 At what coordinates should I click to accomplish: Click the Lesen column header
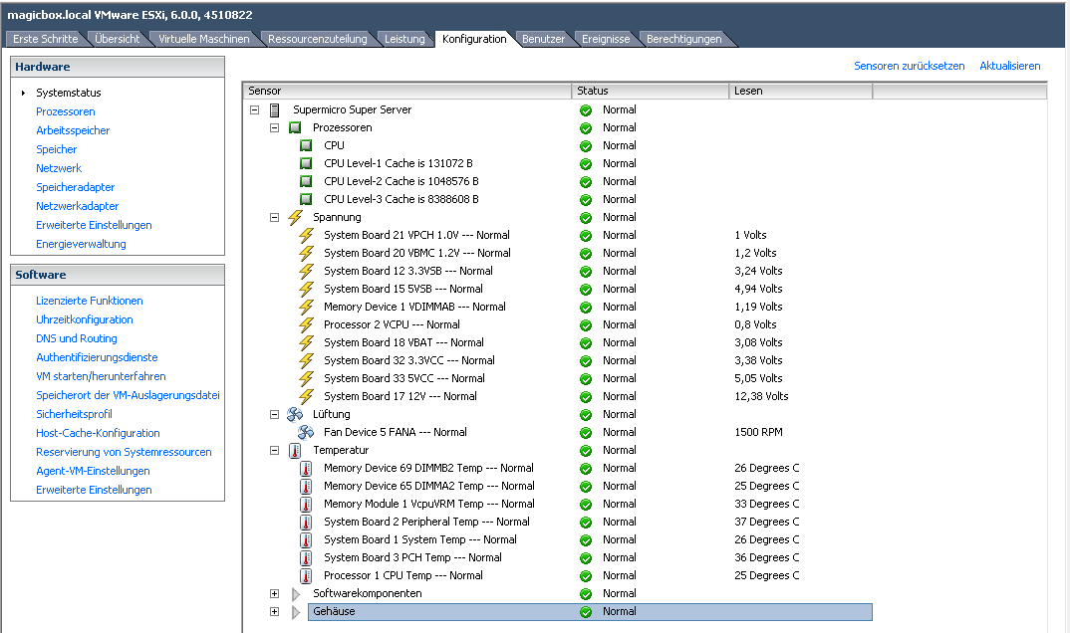pyautogui.click(x=800, y=91)
